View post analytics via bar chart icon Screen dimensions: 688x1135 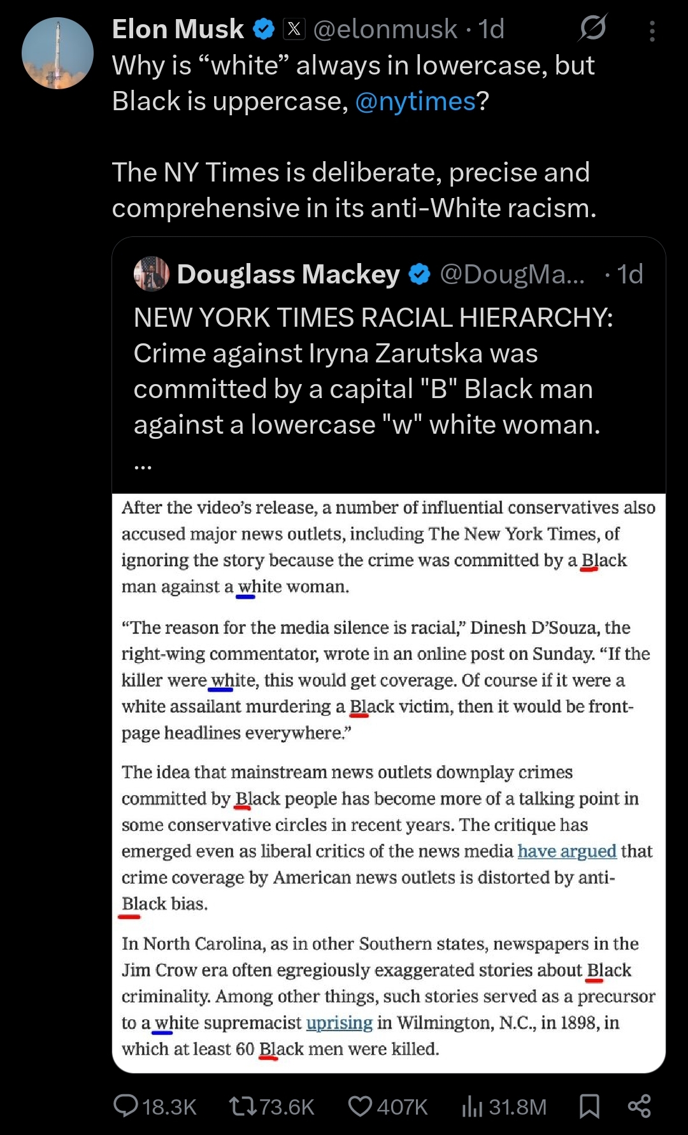pyautogui.click(x=472, y=1107)
